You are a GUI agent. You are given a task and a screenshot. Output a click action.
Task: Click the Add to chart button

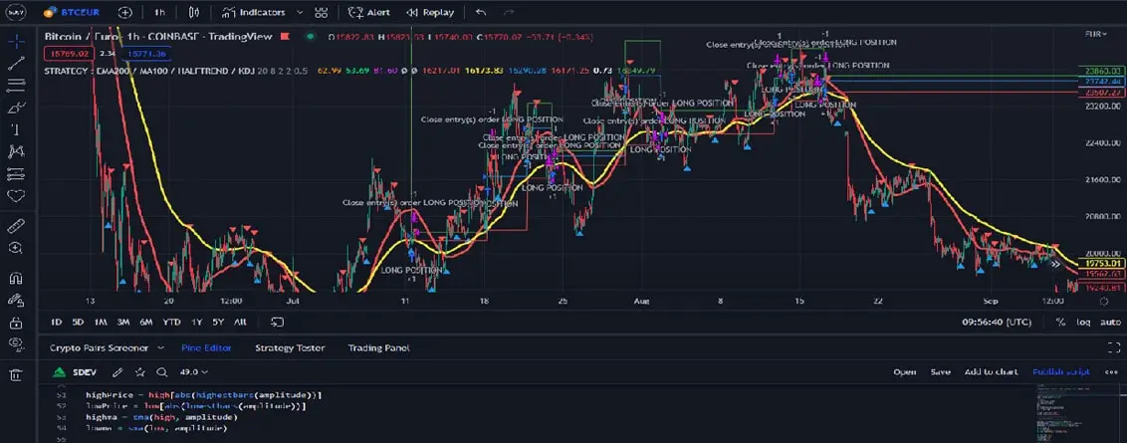click(x=991, y=371)
